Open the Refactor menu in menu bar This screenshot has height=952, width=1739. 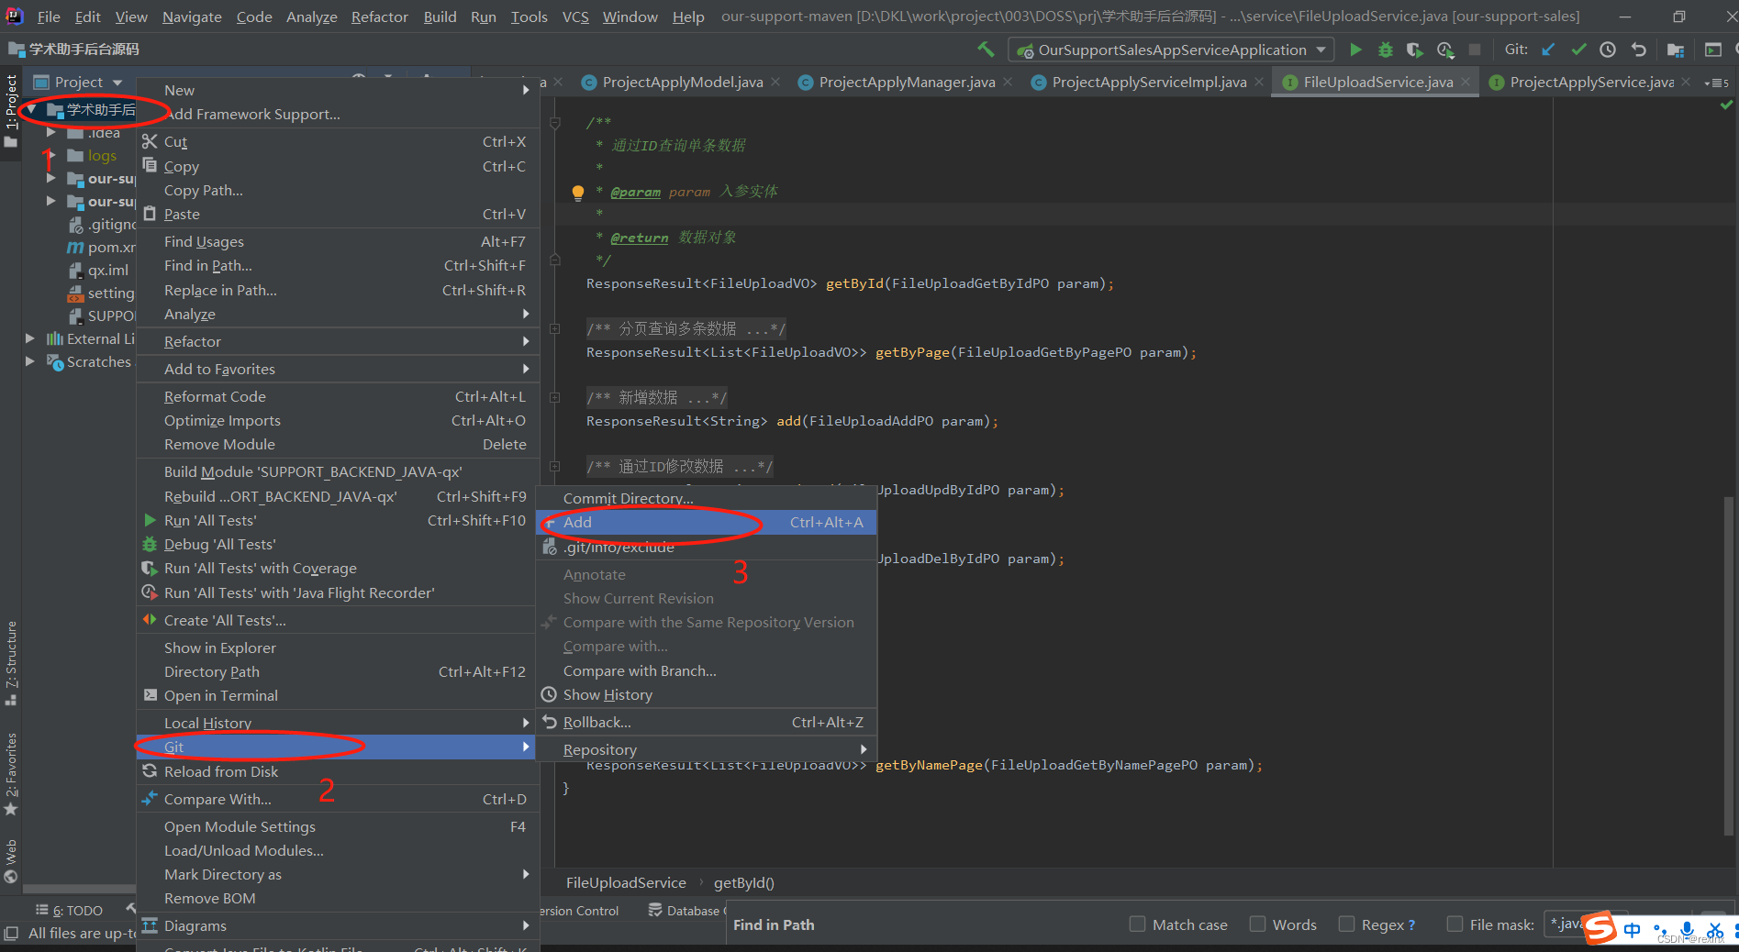(x=379, y=17)
